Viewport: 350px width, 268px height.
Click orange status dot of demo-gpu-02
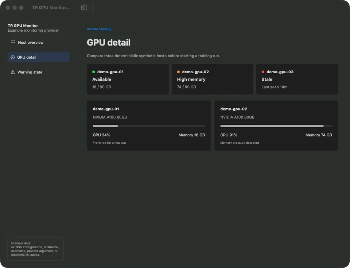tap(178, 72)
